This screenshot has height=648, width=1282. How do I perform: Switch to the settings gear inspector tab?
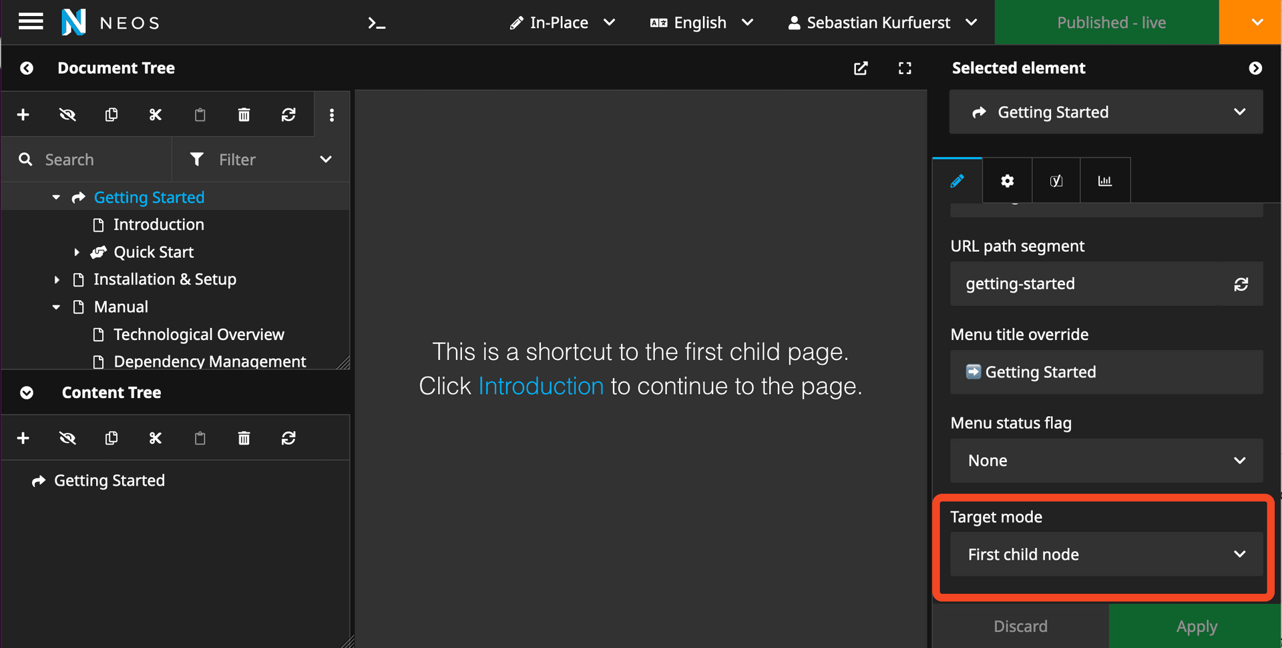point(1007,181)
